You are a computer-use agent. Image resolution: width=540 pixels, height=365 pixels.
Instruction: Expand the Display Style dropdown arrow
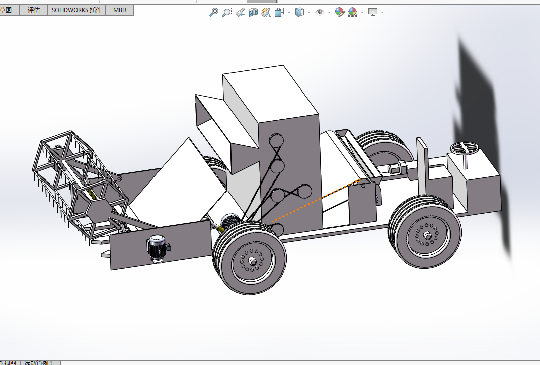pos(309,13)
